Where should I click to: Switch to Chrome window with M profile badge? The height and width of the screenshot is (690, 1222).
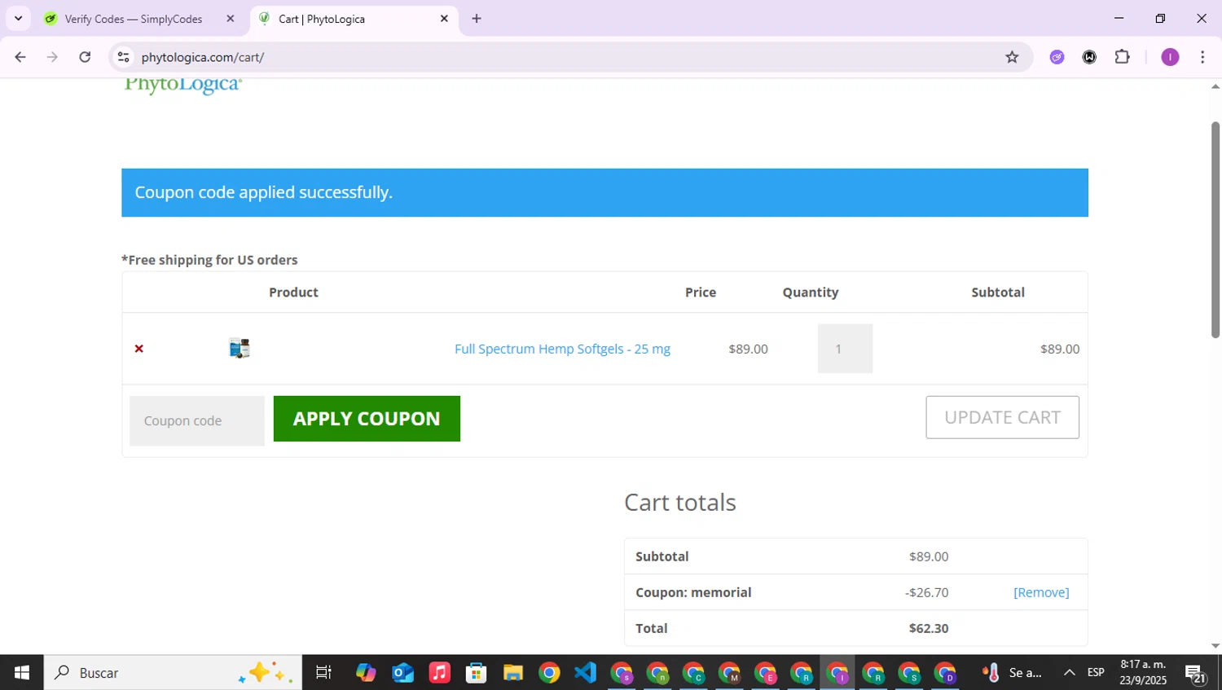730,673
